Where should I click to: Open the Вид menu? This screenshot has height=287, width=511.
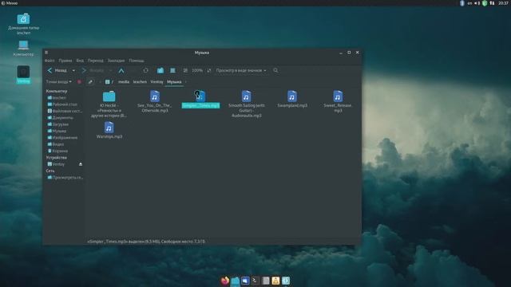coord(80,61)
